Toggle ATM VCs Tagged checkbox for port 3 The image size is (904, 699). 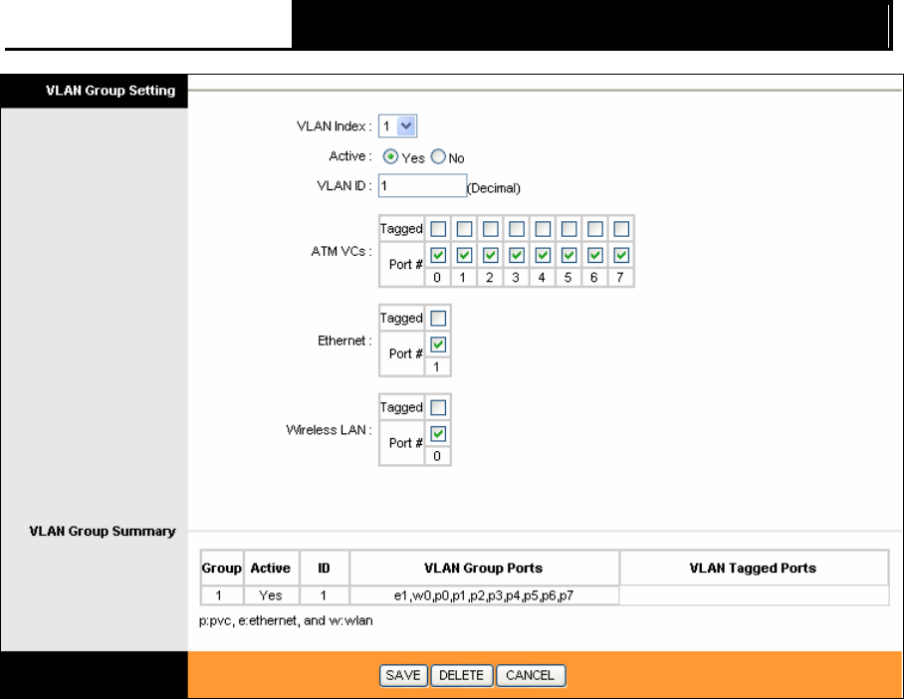coord(517,229)
